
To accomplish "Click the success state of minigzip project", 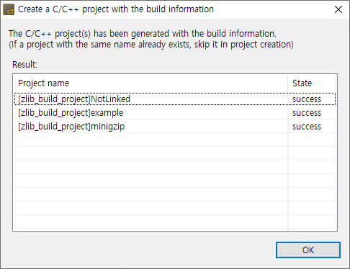I will point(307,127).
